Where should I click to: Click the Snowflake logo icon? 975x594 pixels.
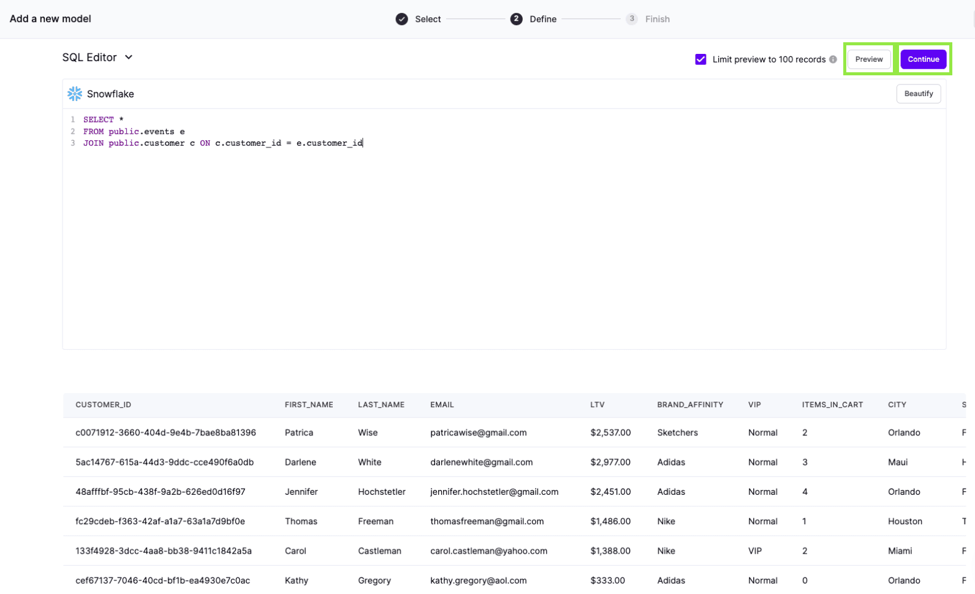point(75,94)
